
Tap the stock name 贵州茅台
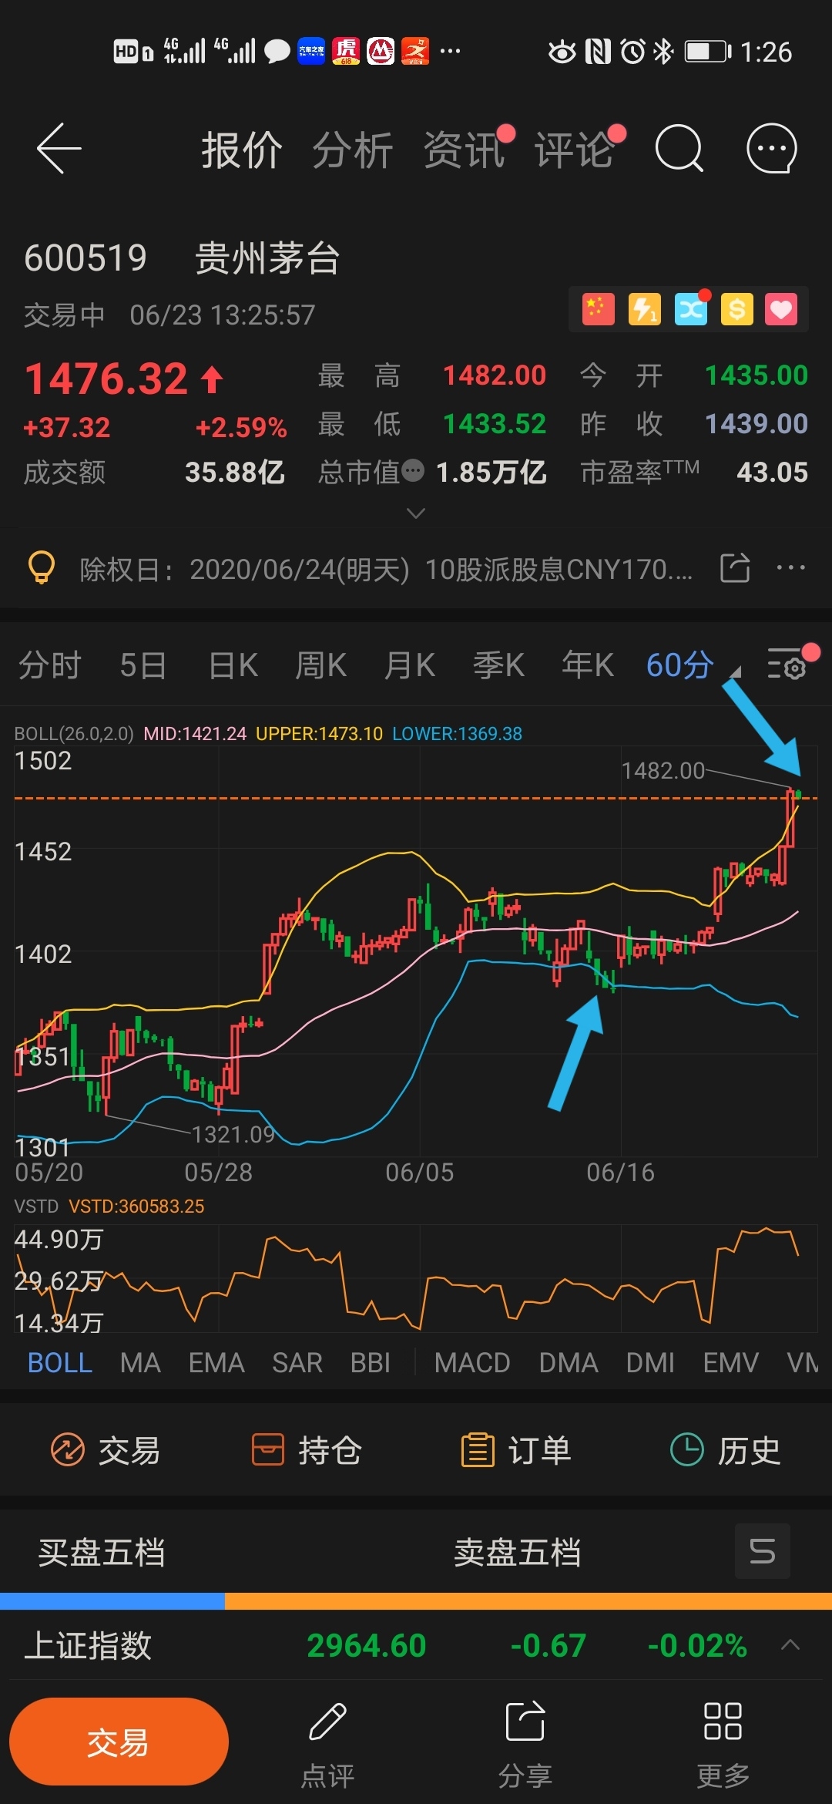pos(267,257)
